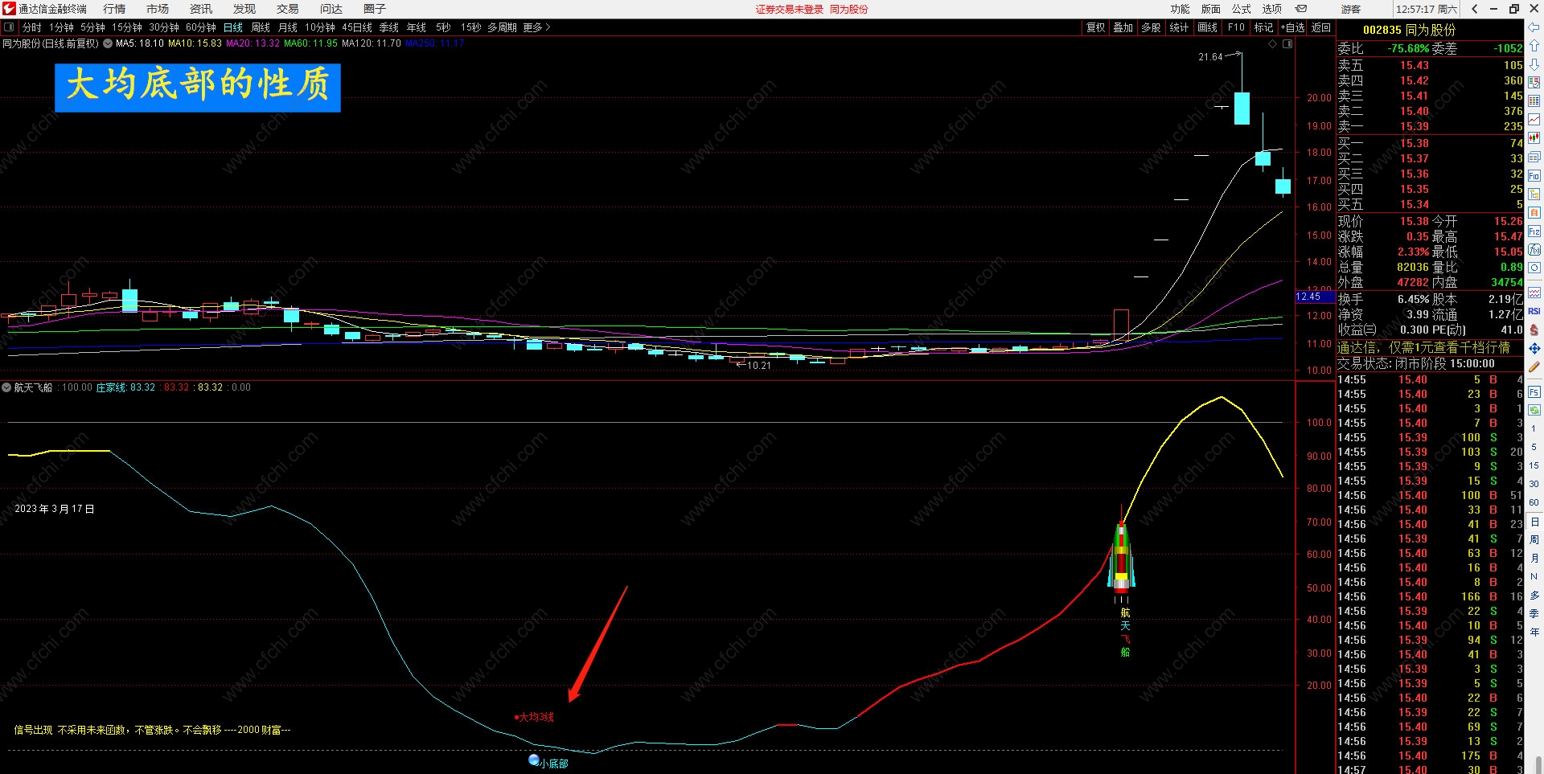
Task: Click the 复权 button in chart toolbar
Action: [x=1095, y=27]
